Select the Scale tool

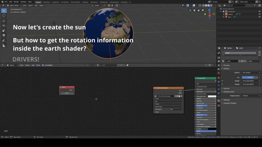pyautogui.click(x=4, y=31)
